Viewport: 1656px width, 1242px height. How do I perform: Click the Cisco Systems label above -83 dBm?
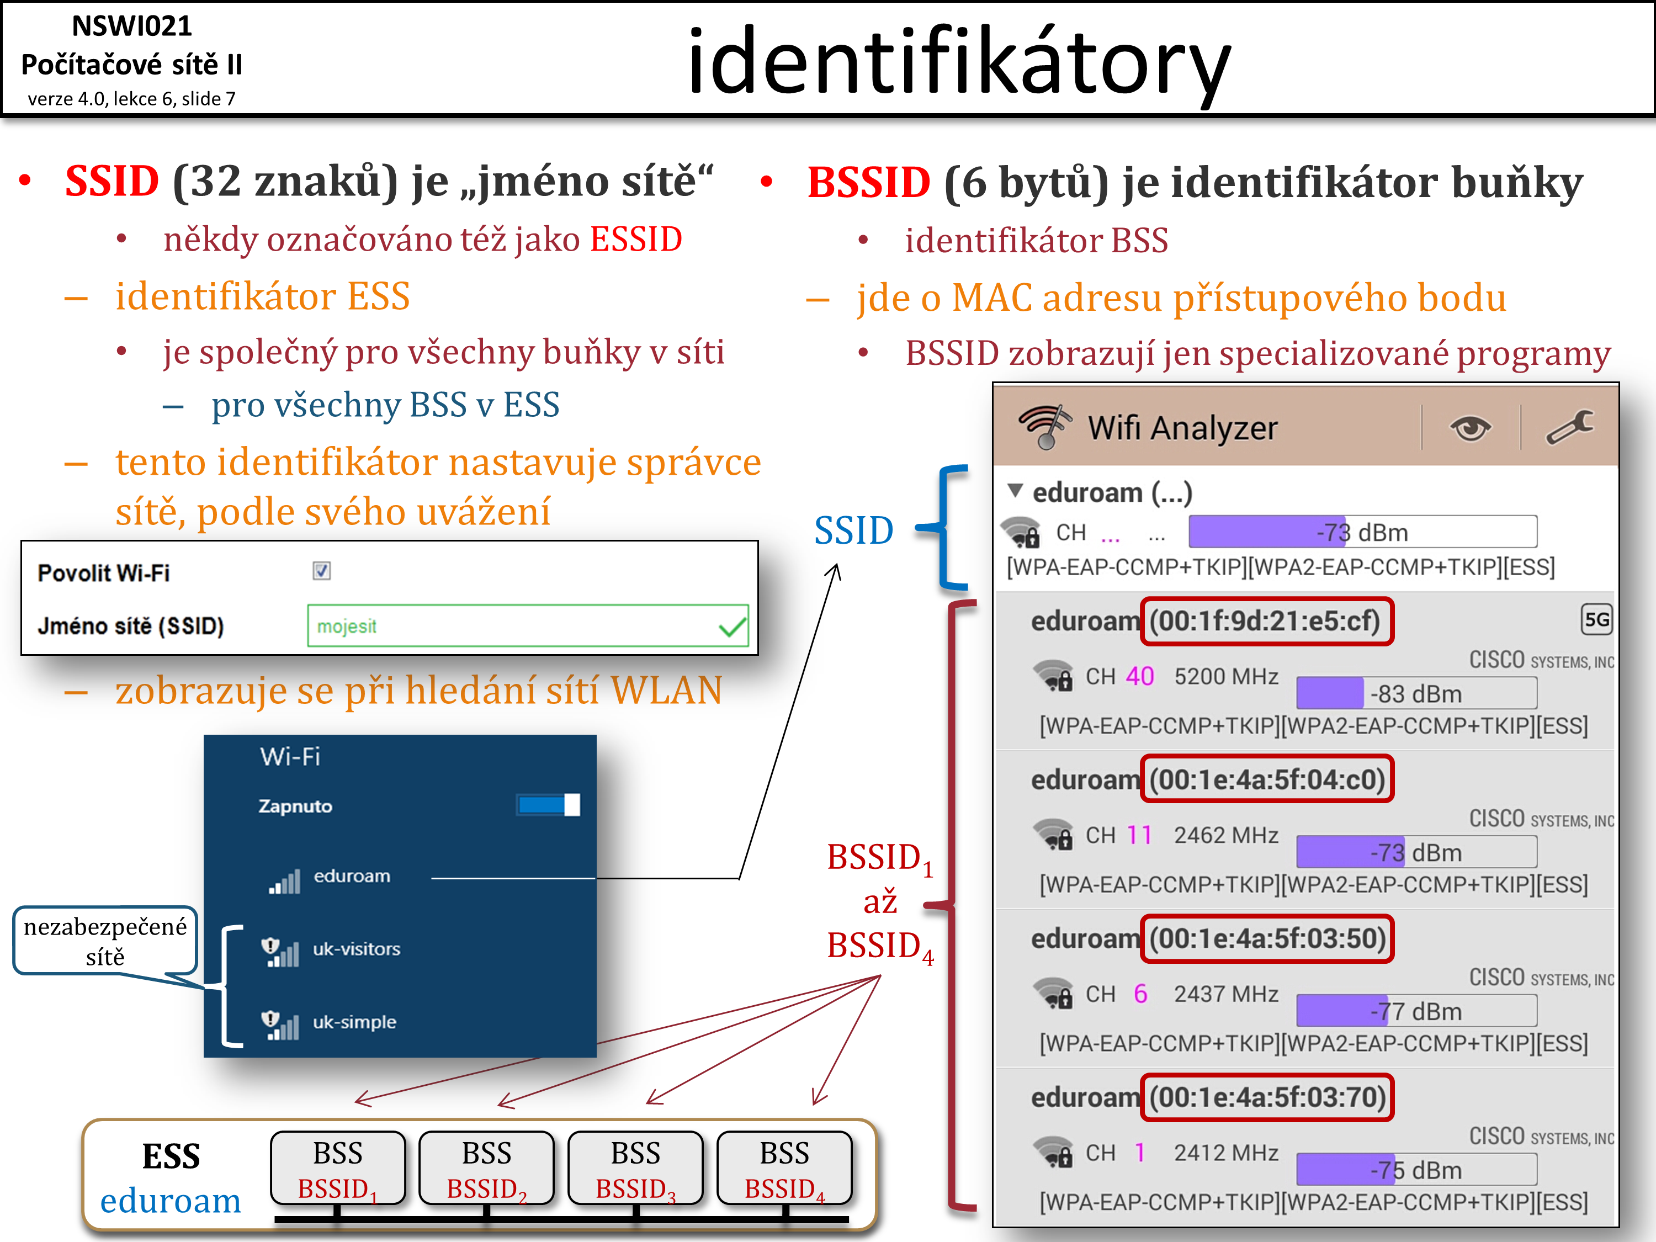pos(1541,660)
